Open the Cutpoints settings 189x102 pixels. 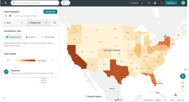pyautogui.click(x=30, y=72)
